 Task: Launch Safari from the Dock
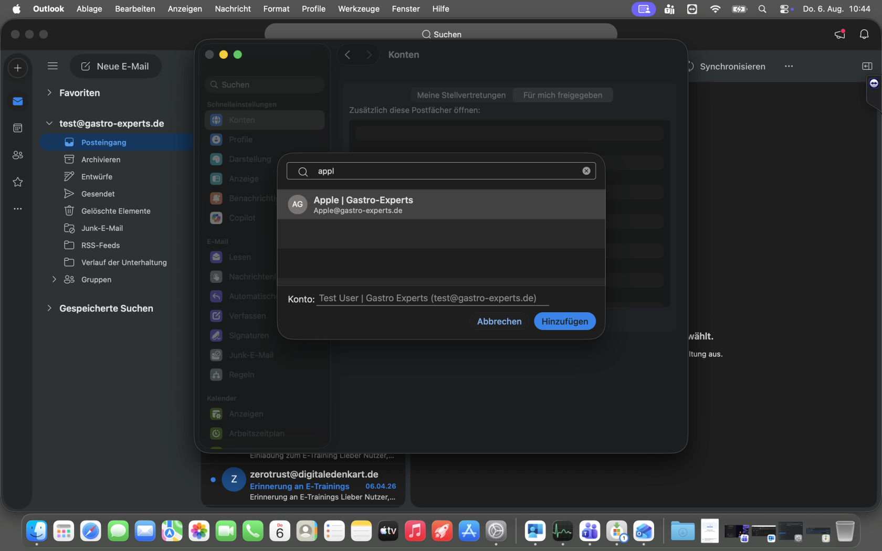(91, 531)
